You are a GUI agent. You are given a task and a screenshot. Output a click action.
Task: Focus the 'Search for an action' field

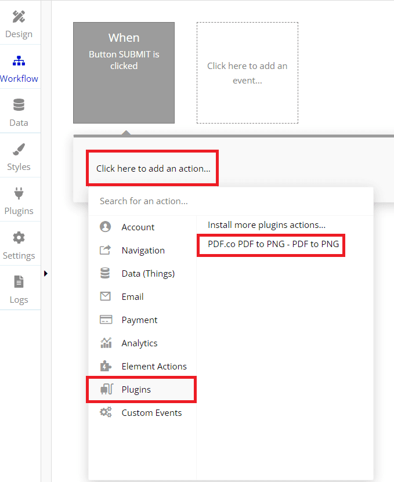(231, 201)
